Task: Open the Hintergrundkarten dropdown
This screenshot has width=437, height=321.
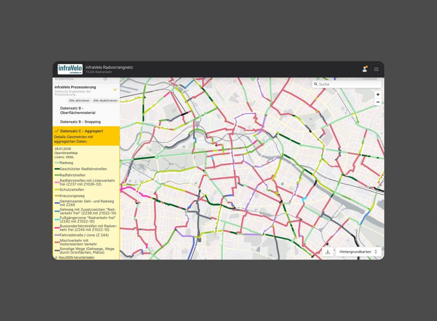Action: [358, 252]
